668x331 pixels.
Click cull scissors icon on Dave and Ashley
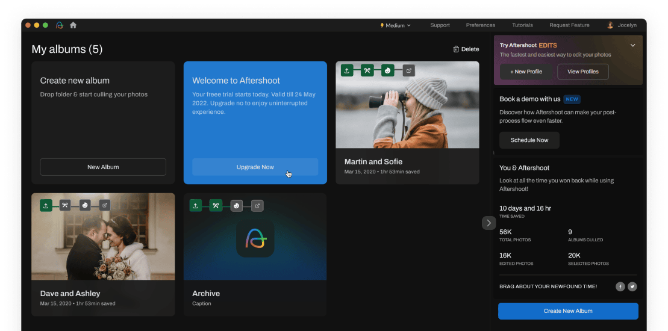coord(65,205)
